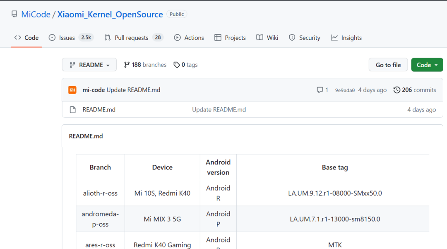Select Android R cell in alioth row

pyautogui.click(x=218, y=193)
